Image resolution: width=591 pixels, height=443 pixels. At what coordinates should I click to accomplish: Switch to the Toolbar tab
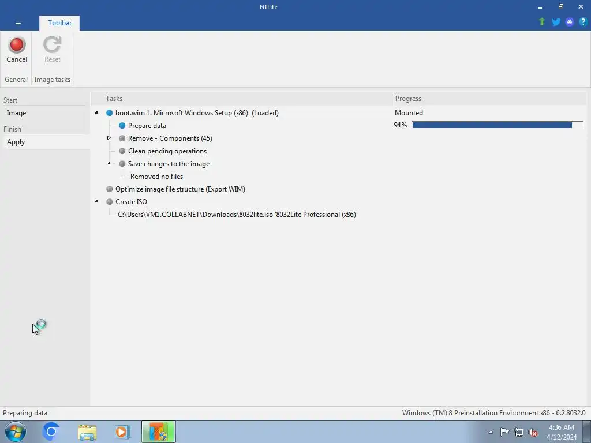point(59,23)
